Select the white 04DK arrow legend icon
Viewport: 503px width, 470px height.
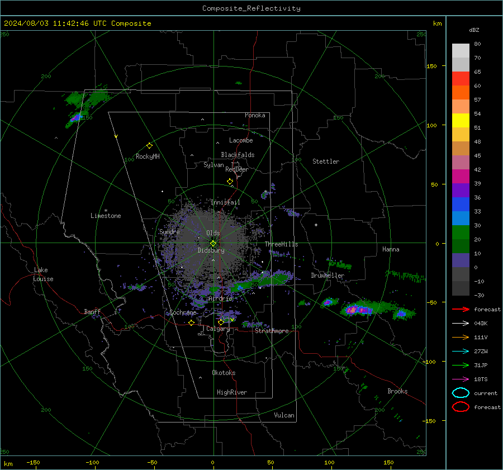(x=461, y=324)
